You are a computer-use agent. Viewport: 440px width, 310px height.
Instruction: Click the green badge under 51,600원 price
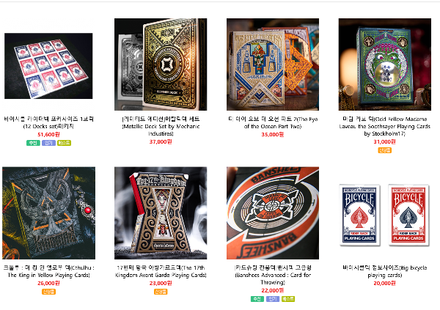(x=33, y=143)
